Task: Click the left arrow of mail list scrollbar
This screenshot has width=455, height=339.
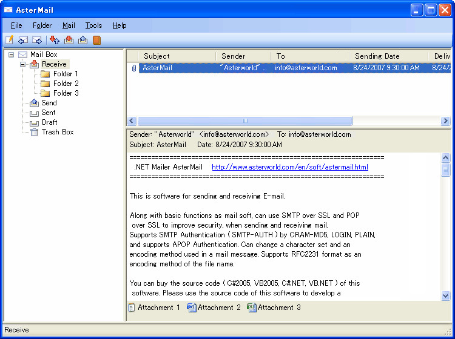Action: point(132,120)
